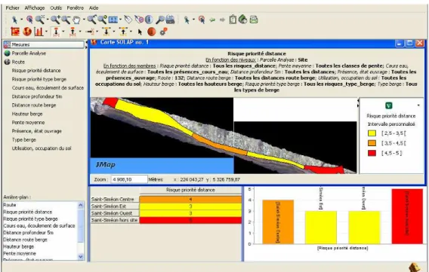This screenshot has height=272, width=429.
Task: Select Route dimension with globe icon
Action: pyautogui.click(x=18, y=62)
